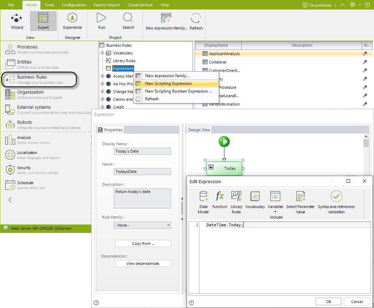Choose New Scripting Boolean Expression menu item
The height and width of the screenshot is (308, 374).
(x=176, y=91)
